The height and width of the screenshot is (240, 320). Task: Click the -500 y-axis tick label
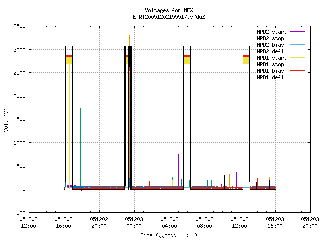pos(20,213)
